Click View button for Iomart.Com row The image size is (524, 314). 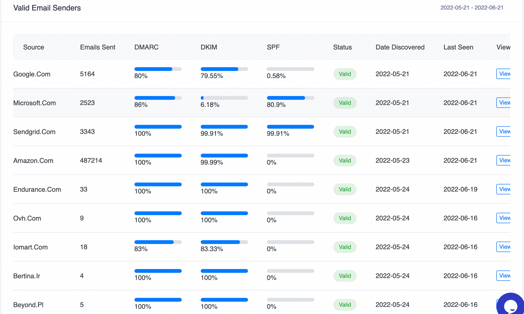(x=504, y=247)
